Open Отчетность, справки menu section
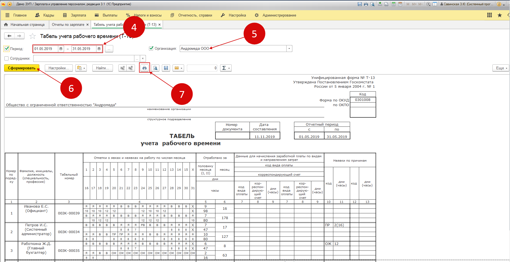This screenshot has width=510, height=262. [191, 15]
